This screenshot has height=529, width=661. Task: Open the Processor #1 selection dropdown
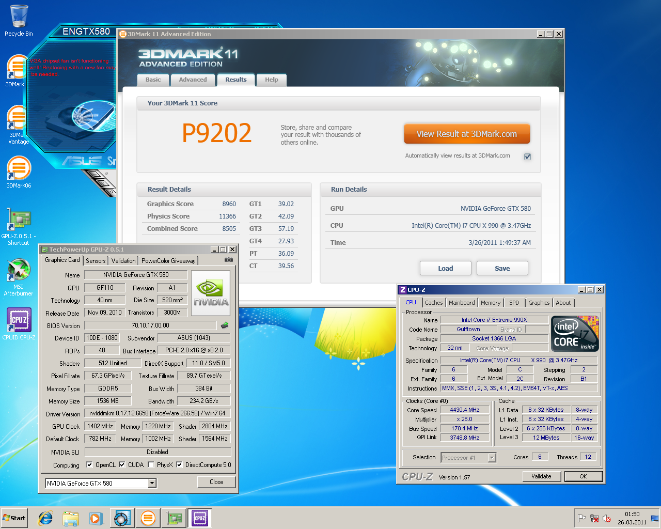click(492, 458)
